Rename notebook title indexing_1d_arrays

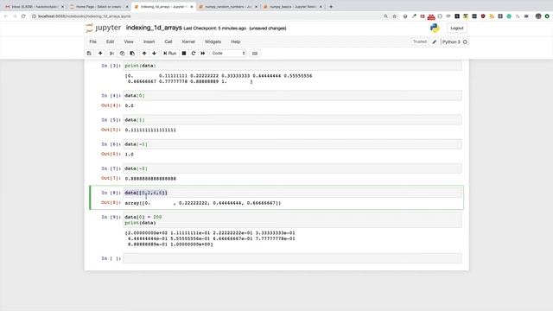[154, 28]
